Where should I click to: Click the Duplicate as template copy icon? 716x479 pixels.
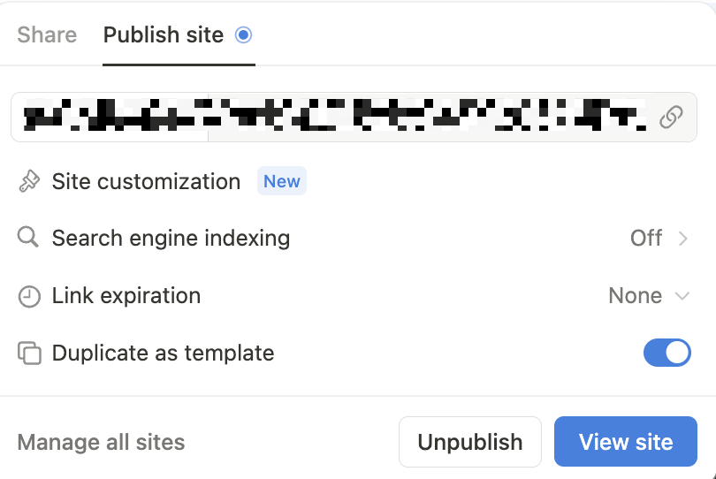(29, 353)
